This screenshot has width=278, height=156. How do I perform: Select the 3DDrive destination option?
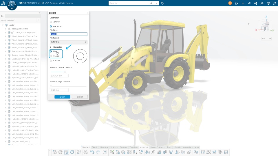tap(51, 22)
